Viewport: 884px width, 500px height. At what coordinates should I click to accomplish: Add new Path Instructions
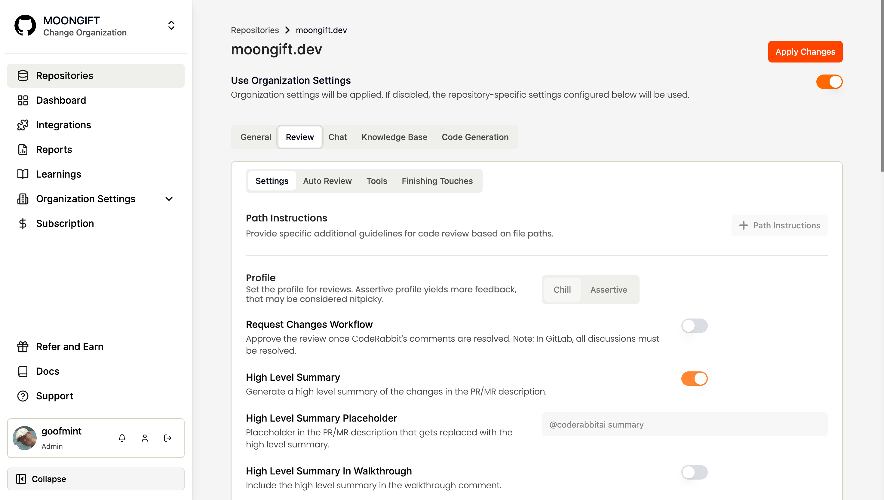point(779,225)
